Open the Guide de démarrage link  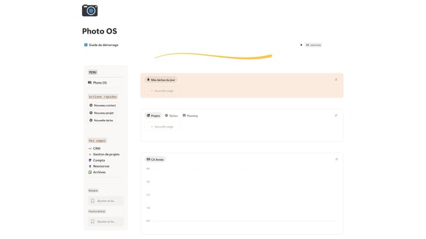point(103,45)
